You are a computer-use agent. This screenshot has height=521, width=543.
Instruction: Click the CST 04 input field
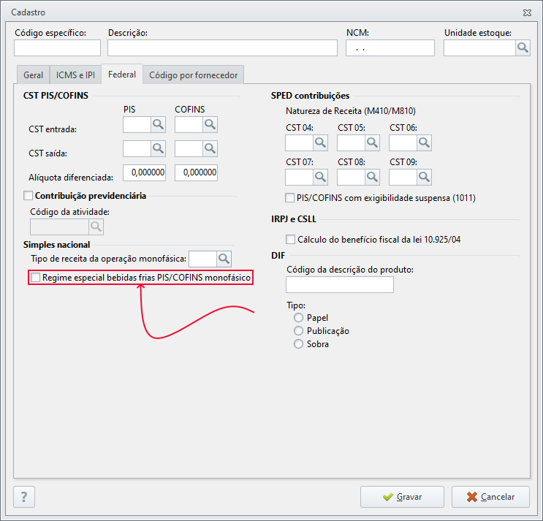click(299, 142)
